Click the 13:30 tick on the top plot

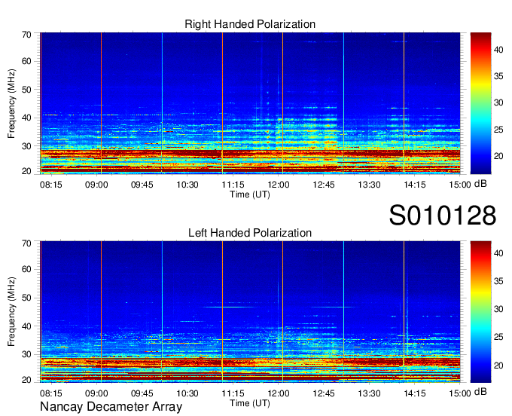(369, 185)
